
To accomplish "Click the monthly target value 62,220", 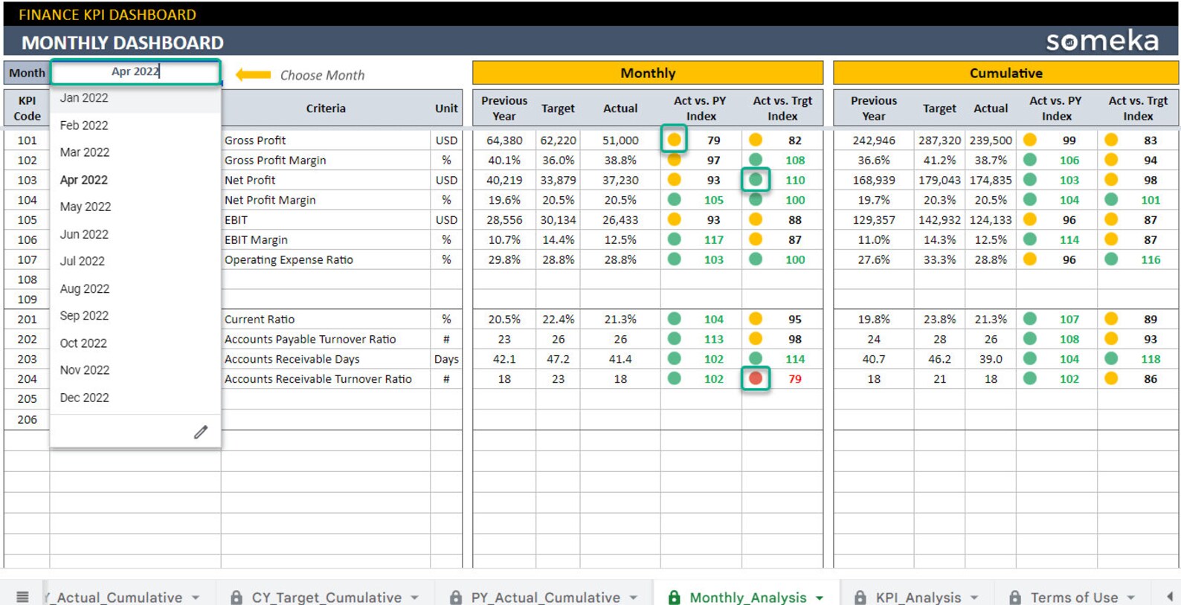I will [x=558, y=140].
